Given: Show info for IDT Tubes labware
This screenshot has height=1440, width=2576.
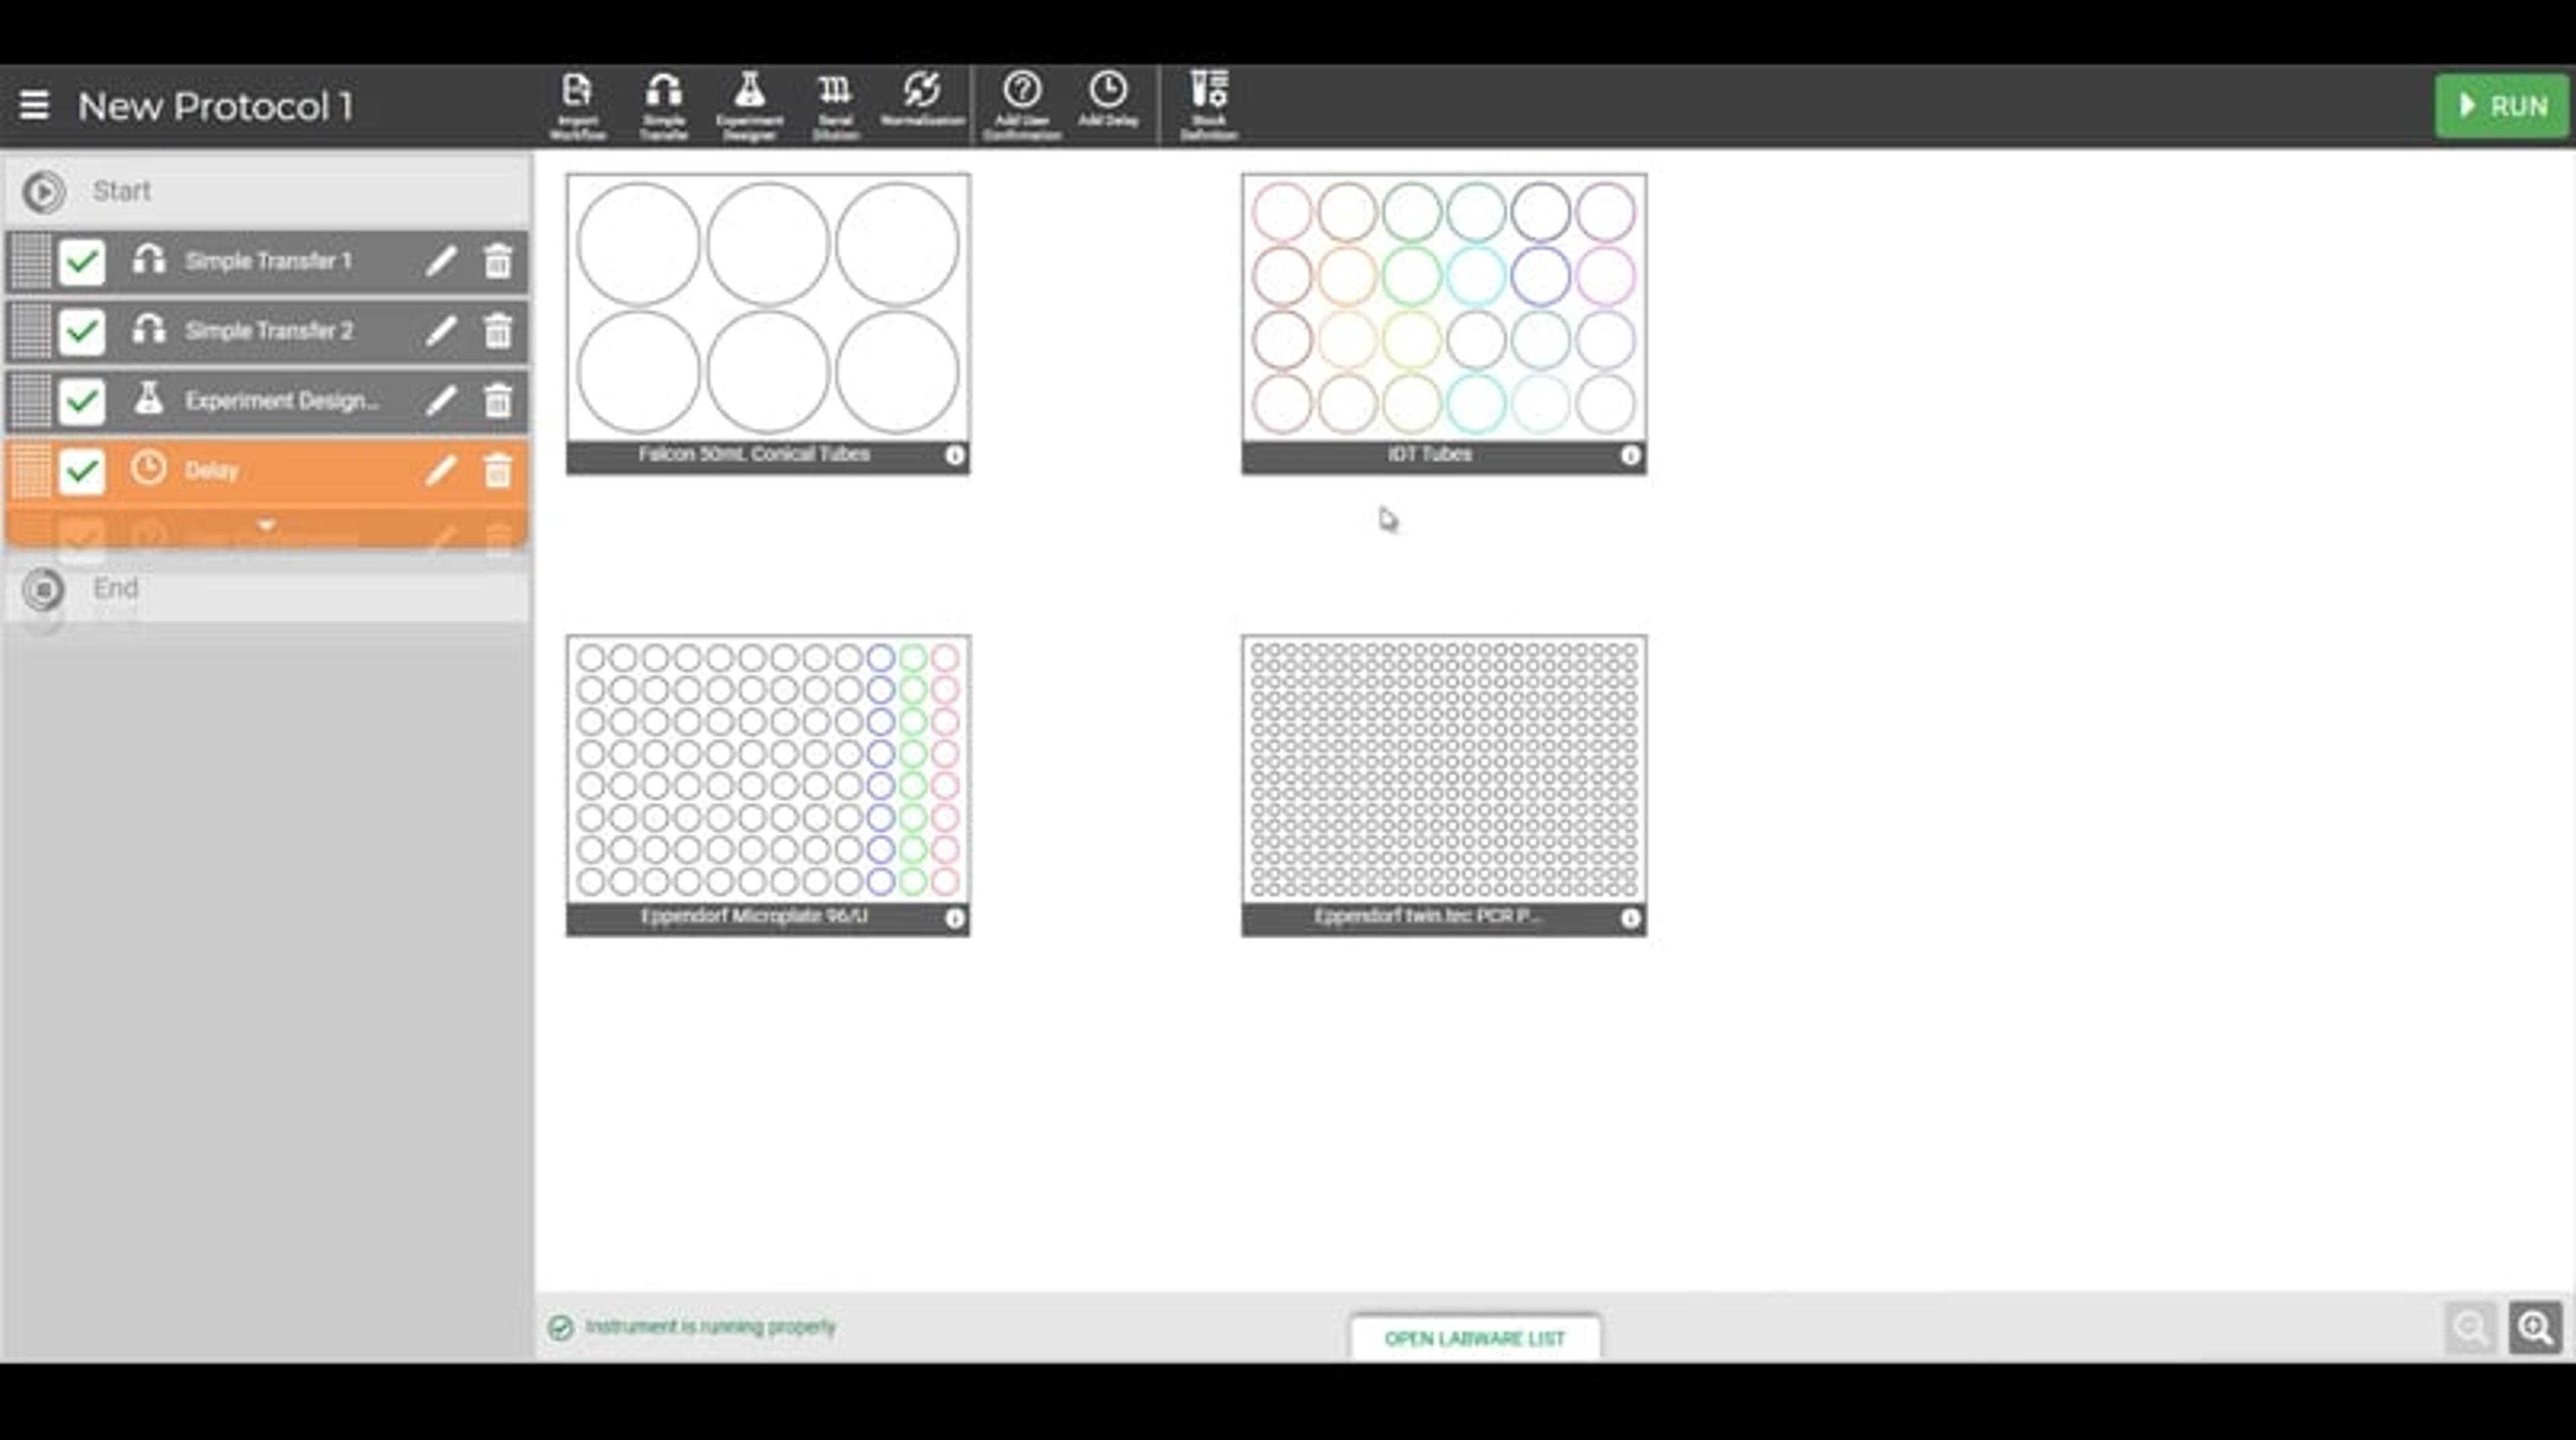Looking at the screenshot, I should (x=1630, y=455).
